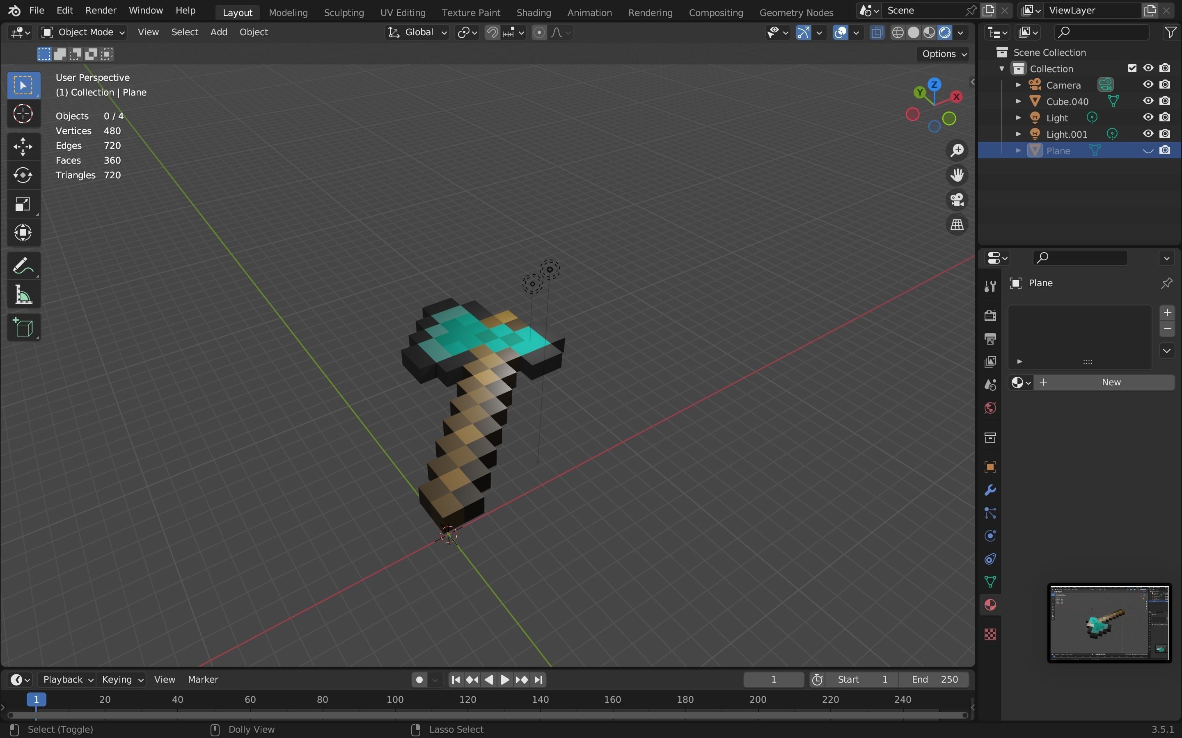Open the Playback dropdown in timeline

pyautogui.click(x=67, y=679)
